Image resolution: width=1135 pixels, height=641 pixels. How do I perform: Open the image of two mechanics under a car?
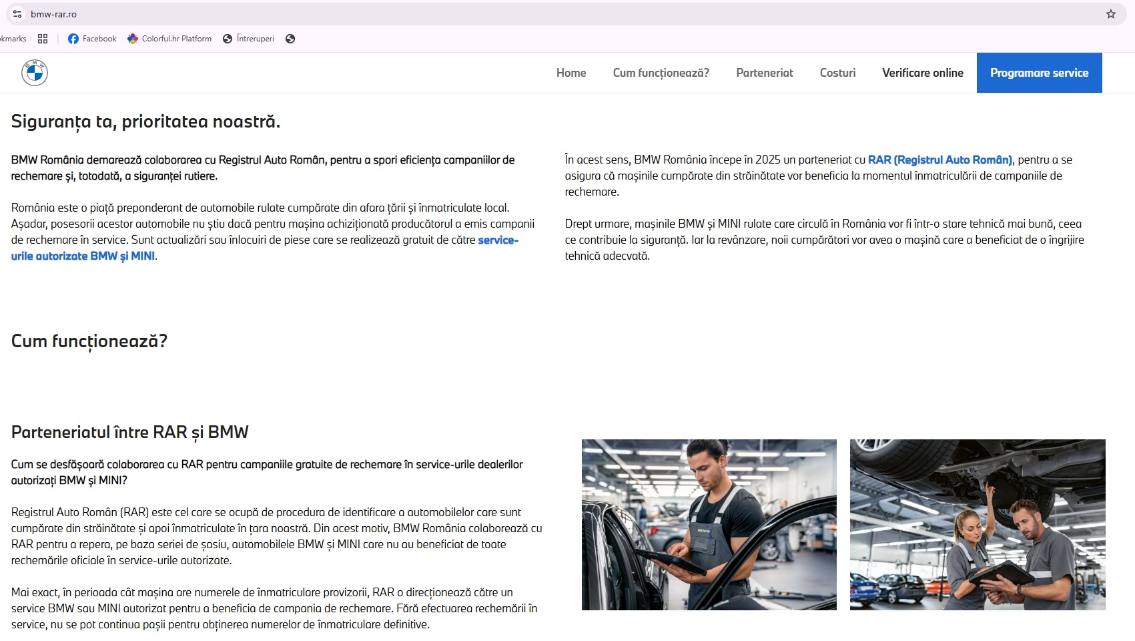[x=977, y=524]
